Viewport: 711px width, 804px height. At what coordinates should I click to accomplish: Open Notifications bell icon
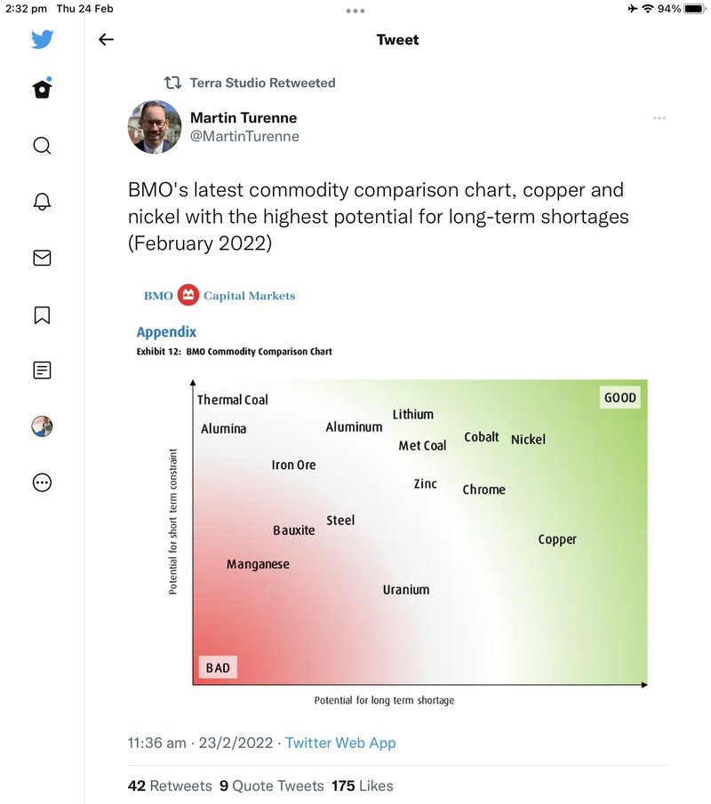(x=42, y=202)
